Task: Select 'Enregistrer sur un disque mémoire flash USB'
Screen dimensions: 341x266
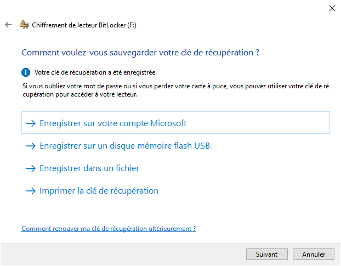Action: [x=124, y=146]
